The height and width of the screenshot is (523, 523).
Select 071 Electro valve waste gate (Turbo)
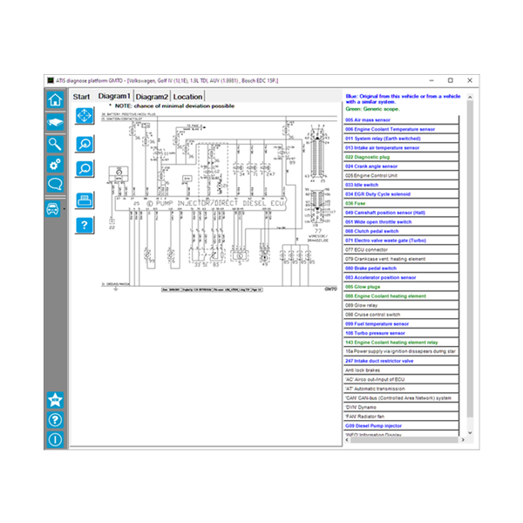[x=401, y=241]
